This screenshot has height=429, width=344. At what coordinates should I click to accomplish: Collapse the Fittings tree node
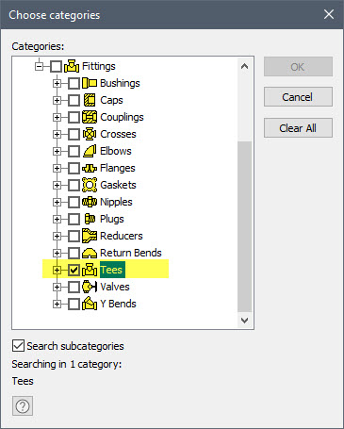click(40, 66)
